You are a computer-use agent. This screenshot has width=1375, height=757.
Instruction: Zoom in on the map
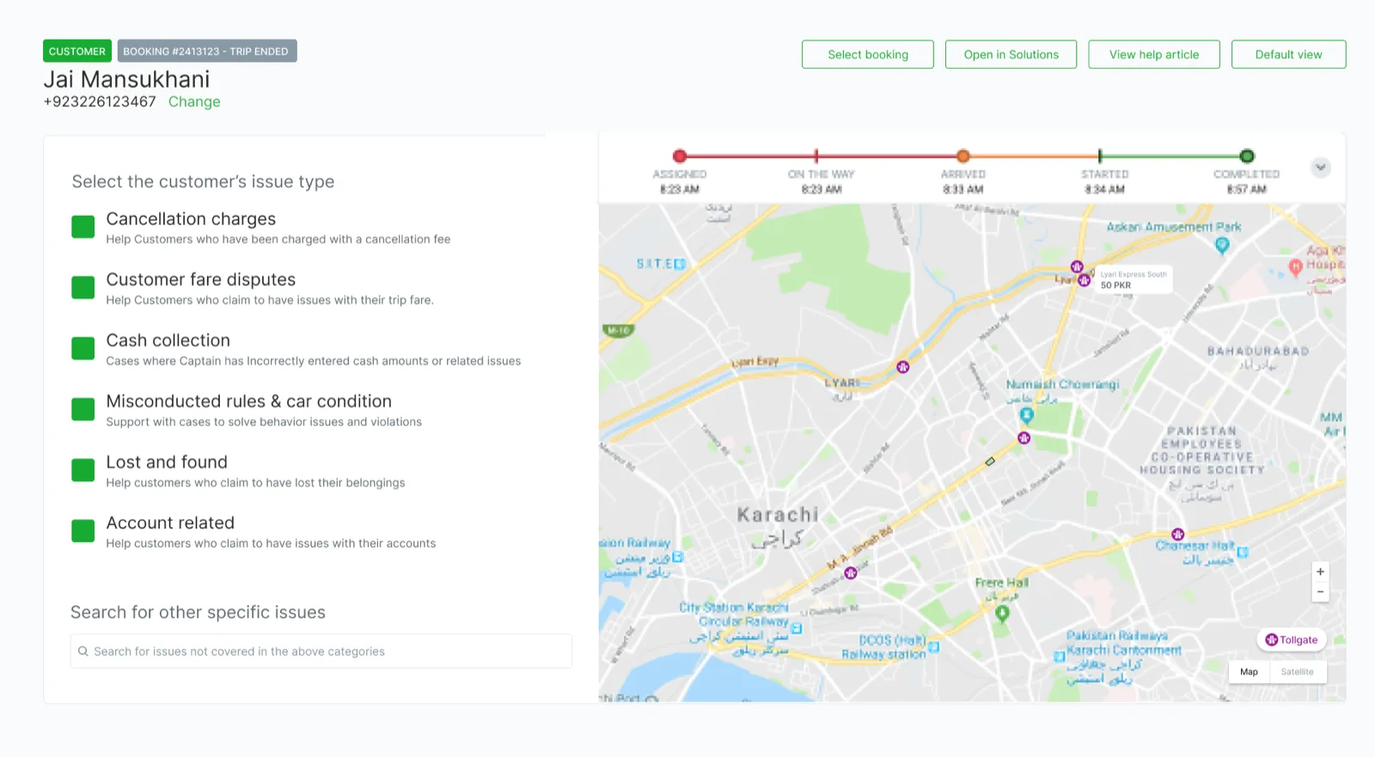pos(1321,571)
